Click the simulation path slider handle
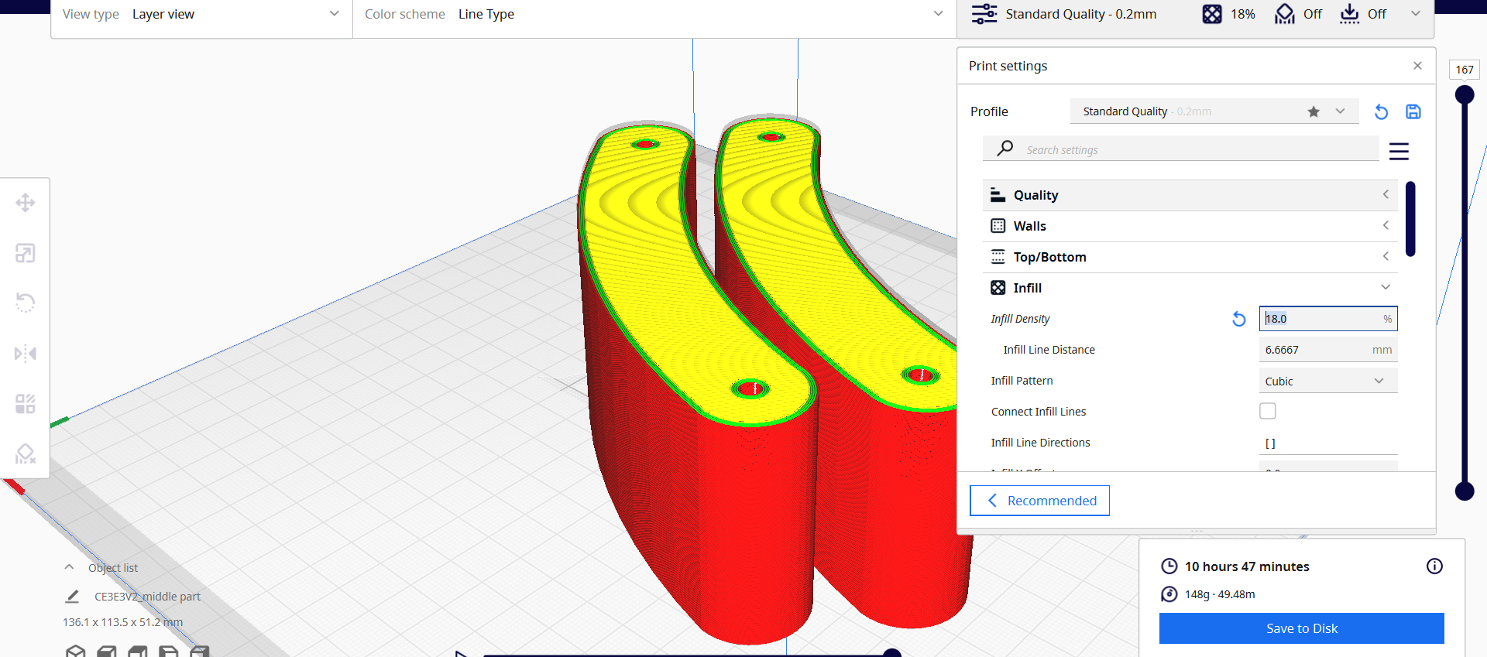Image resolution: width=1487 pixels, height=657 pixels. point(892,653)
